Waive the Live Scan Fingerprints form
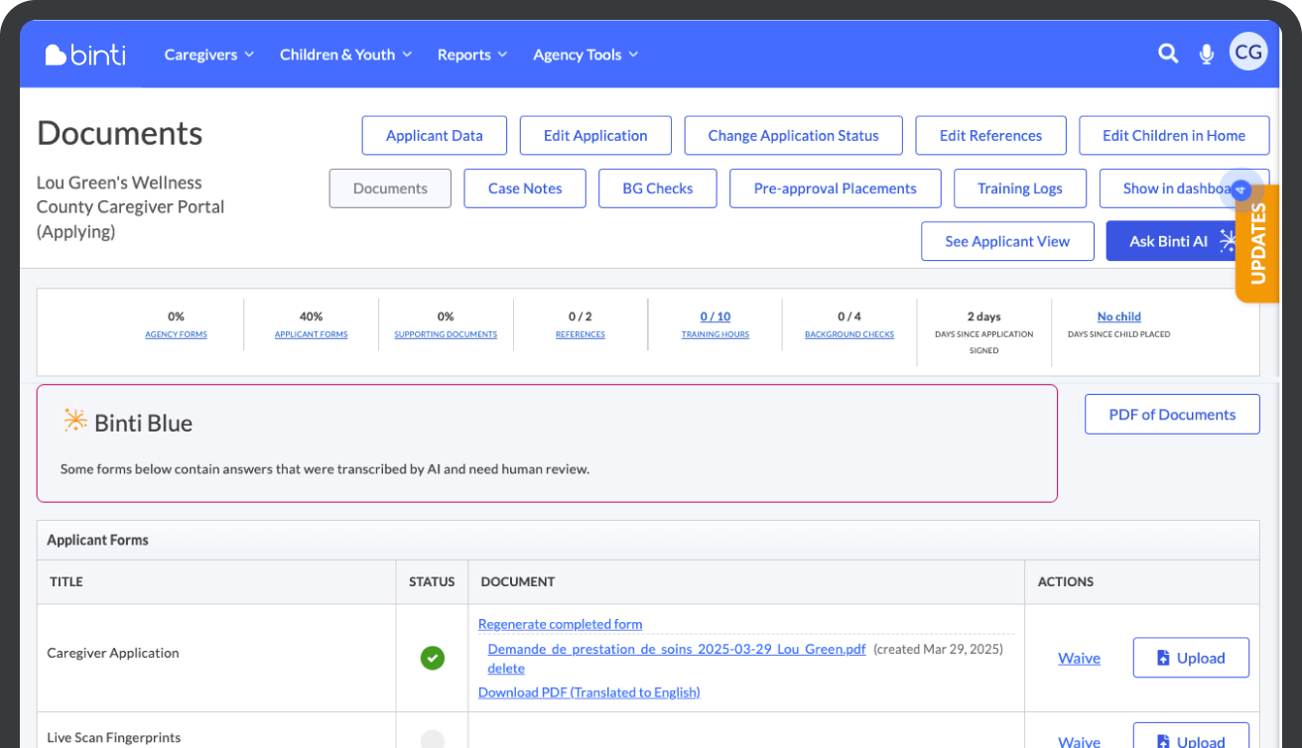 [x=1080, y=741]
